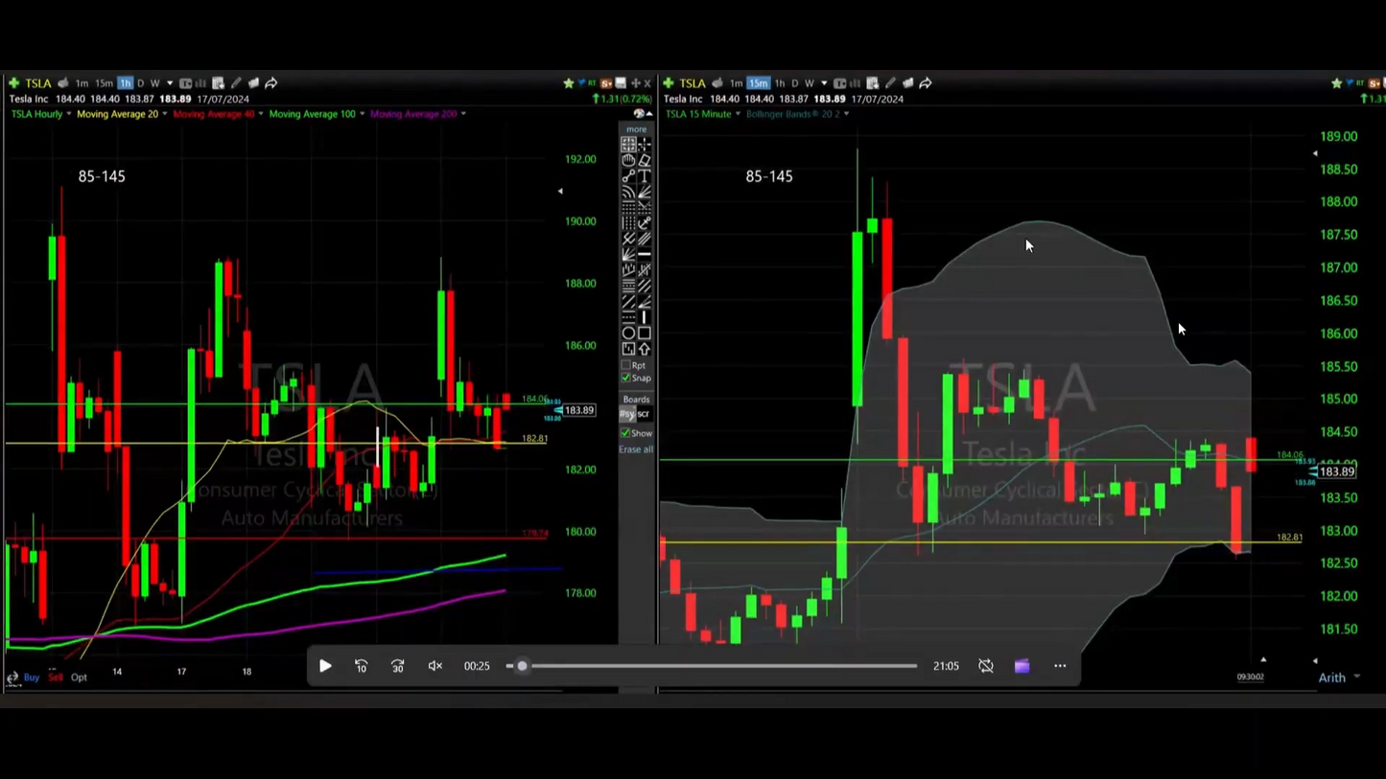Select the ellipse drawing tool
Screen dimensions: 1386x779
[x=628, y=333]
